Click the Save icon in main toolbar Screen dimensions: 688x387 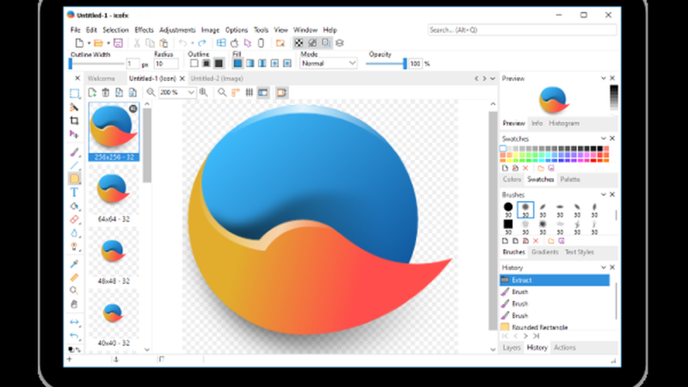point(118,43)
